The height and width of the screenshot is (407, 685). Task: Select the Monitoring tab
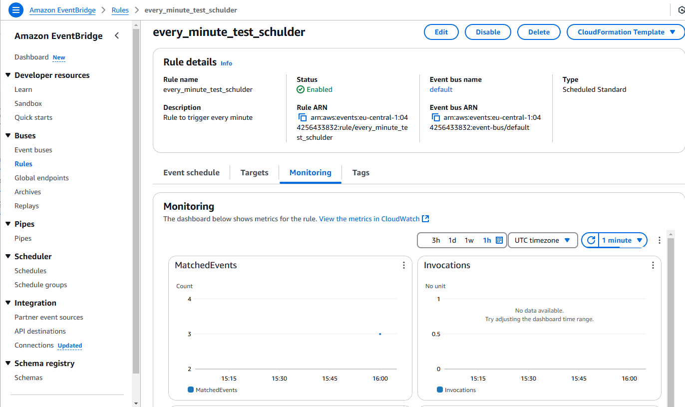(311, 172)
